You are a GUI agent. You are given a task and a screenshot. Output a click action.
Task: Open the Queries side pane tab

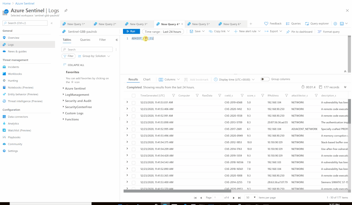point(85,40)
